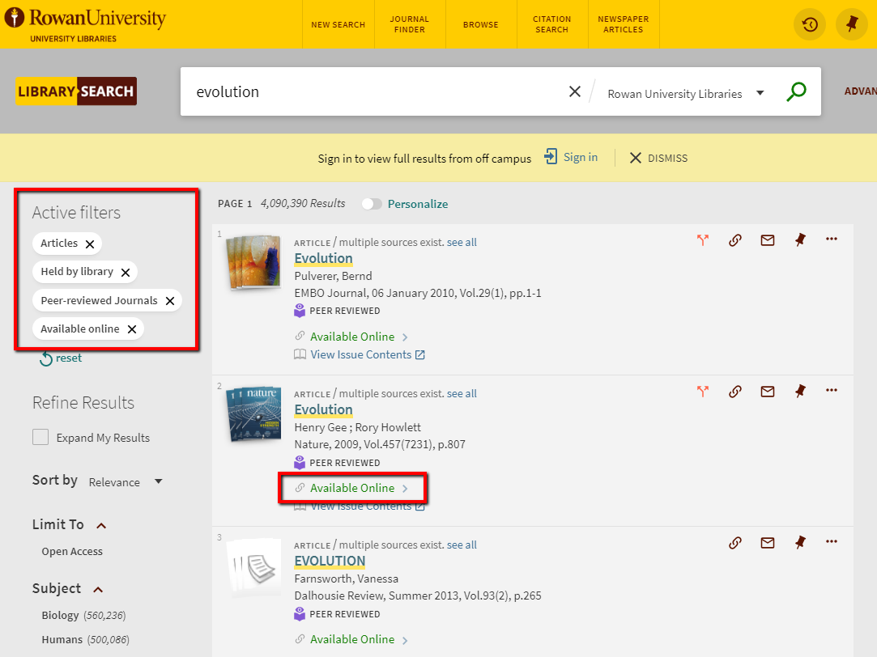The width and height of the screenshot is (877, 657).
Task: Remove the Available online filter
Action: (132, 329)
